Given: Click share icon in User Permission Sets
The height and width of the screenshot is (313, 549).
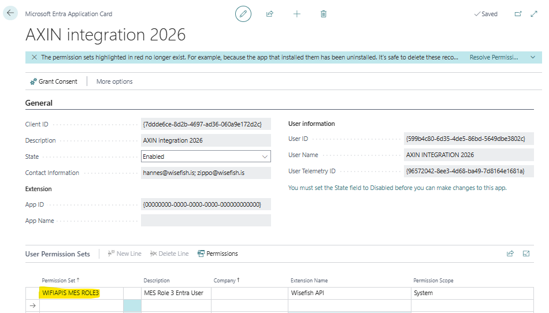Looking at the screenshot, I should (x=510, y=254).
